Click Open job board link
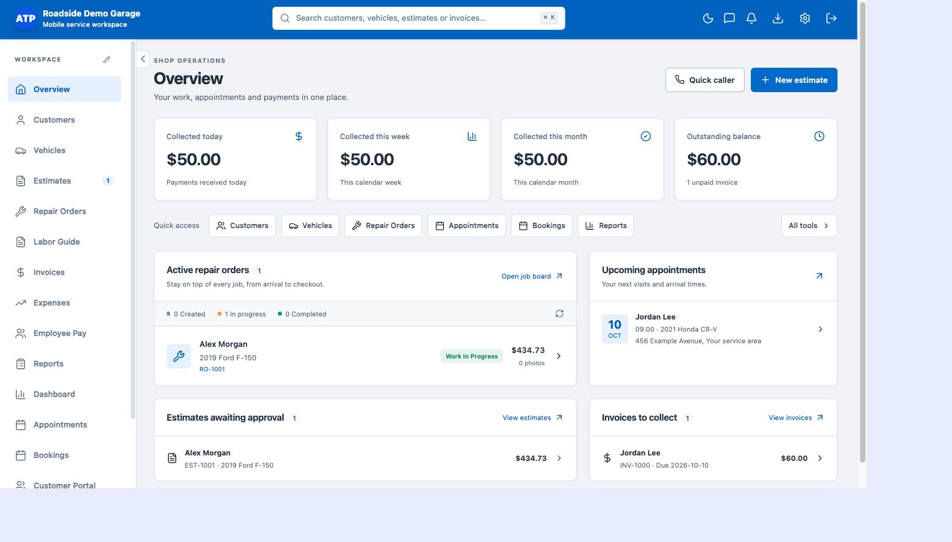Screen dimensions: 952x542 [532, 276]
